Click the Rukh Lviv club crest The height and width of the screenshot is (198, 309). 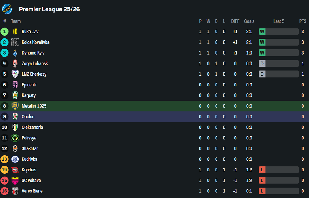pos(15,32)
